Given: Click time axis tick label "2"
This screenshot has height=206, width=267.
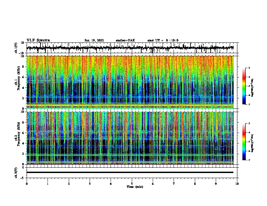Looking at the screenshot, I should point(69,184).
